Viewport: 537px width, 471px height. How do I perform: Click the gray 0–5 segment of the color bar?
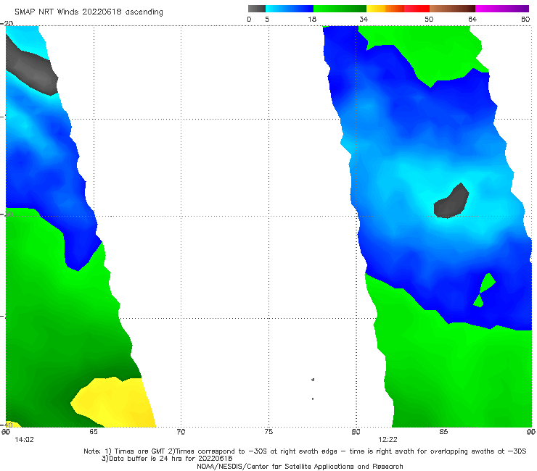pos(256,9)
